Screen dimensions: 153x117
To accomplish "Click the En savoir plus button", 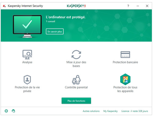I will click(x=55, y=32).
